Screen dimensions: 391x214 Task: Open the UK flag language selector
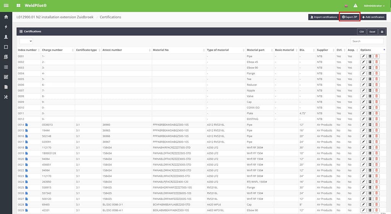pos(346,6)
